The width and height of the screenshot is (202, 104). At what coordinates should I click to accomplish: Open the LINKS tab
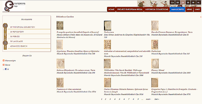(197, 9)
